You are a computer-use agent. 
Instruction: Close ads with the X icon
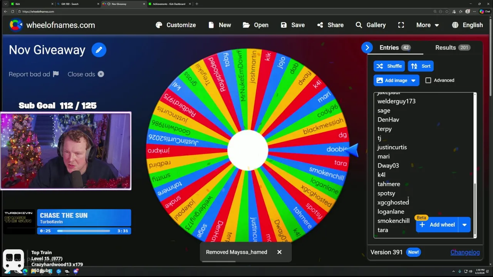(x=101, y=74)
